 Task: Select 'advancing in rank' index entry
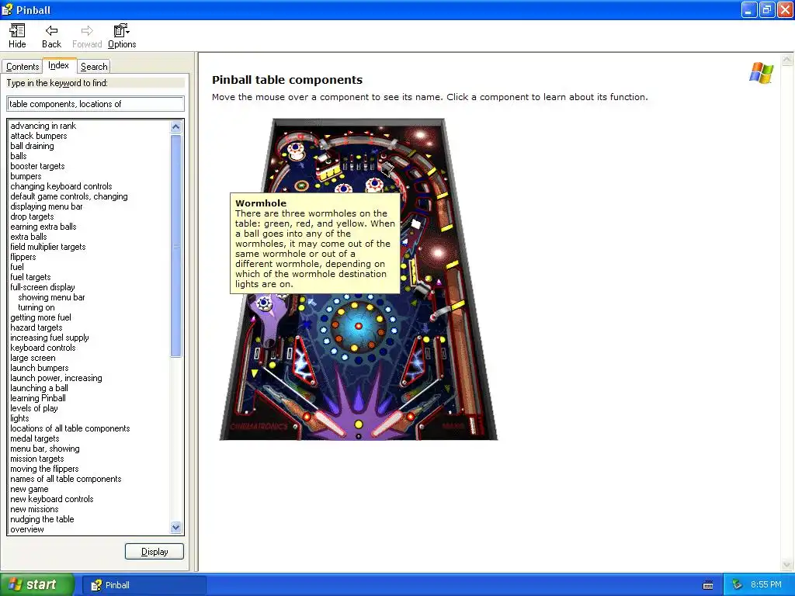click(x=43, y=126)
